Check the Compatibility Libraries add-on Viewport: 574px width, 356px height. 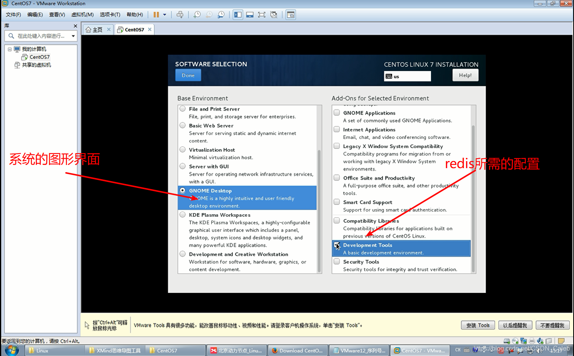tap(337, 221)
